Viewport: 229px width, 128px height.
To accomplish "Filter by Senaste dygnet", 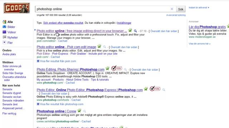I will tap(12, 93).
